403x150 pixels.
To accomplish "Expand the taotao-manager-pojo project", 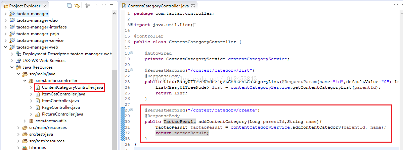I will 5,34.
